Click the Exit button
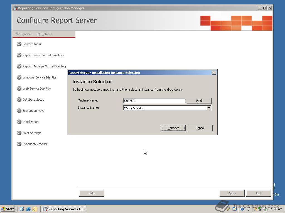 (x=259, y=193)
